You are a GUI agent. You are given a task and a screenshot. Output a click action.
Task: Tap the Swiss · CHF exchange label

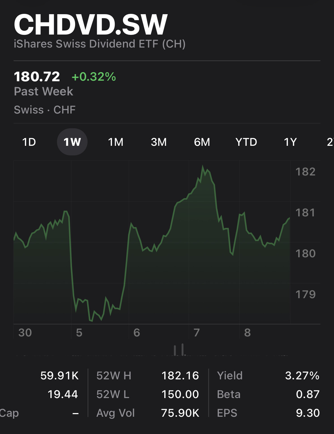pos(45,110)
